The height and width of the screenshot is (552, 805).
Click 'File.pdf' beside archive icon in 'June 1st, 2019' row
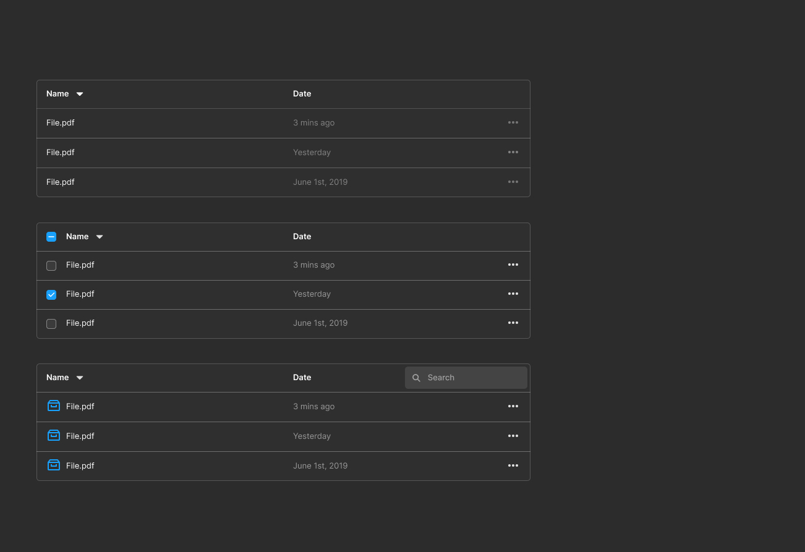click(x=80, y=466)
